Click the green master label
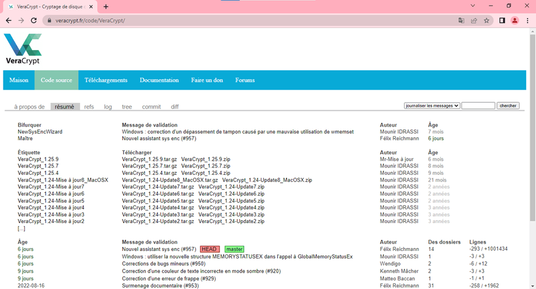 click(x=234, y=249)
